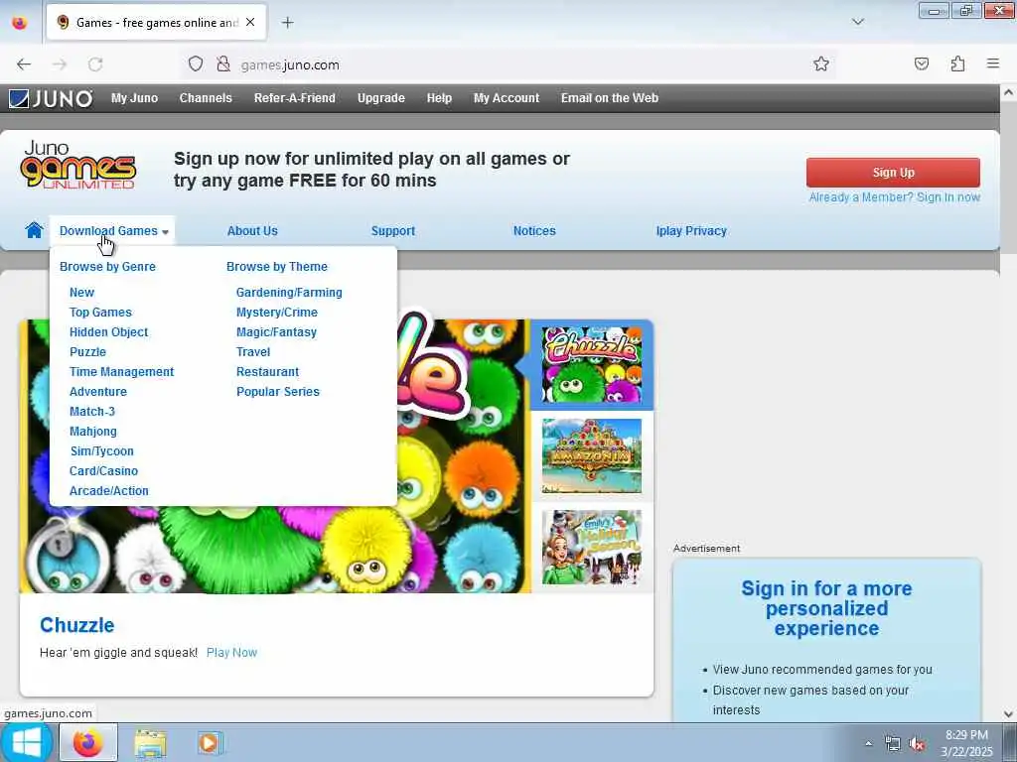Click Emily's Holiday Season thumbnail
The height and width of the screenshot is (762, 1017).
click(592, 548)
